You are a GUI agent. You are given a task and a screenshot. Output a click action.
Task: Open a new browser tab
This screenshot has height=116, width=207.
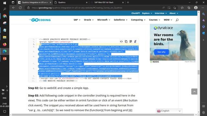[x=128, y=2]
